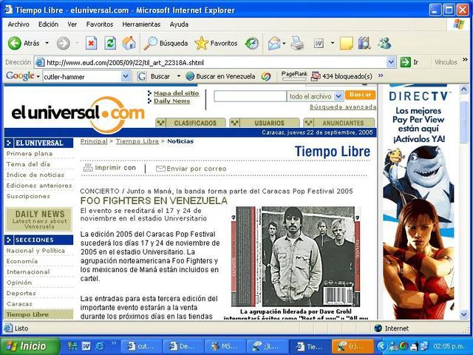
Task: Click the PageRank indicator
Action: click(x=294, y=76)
